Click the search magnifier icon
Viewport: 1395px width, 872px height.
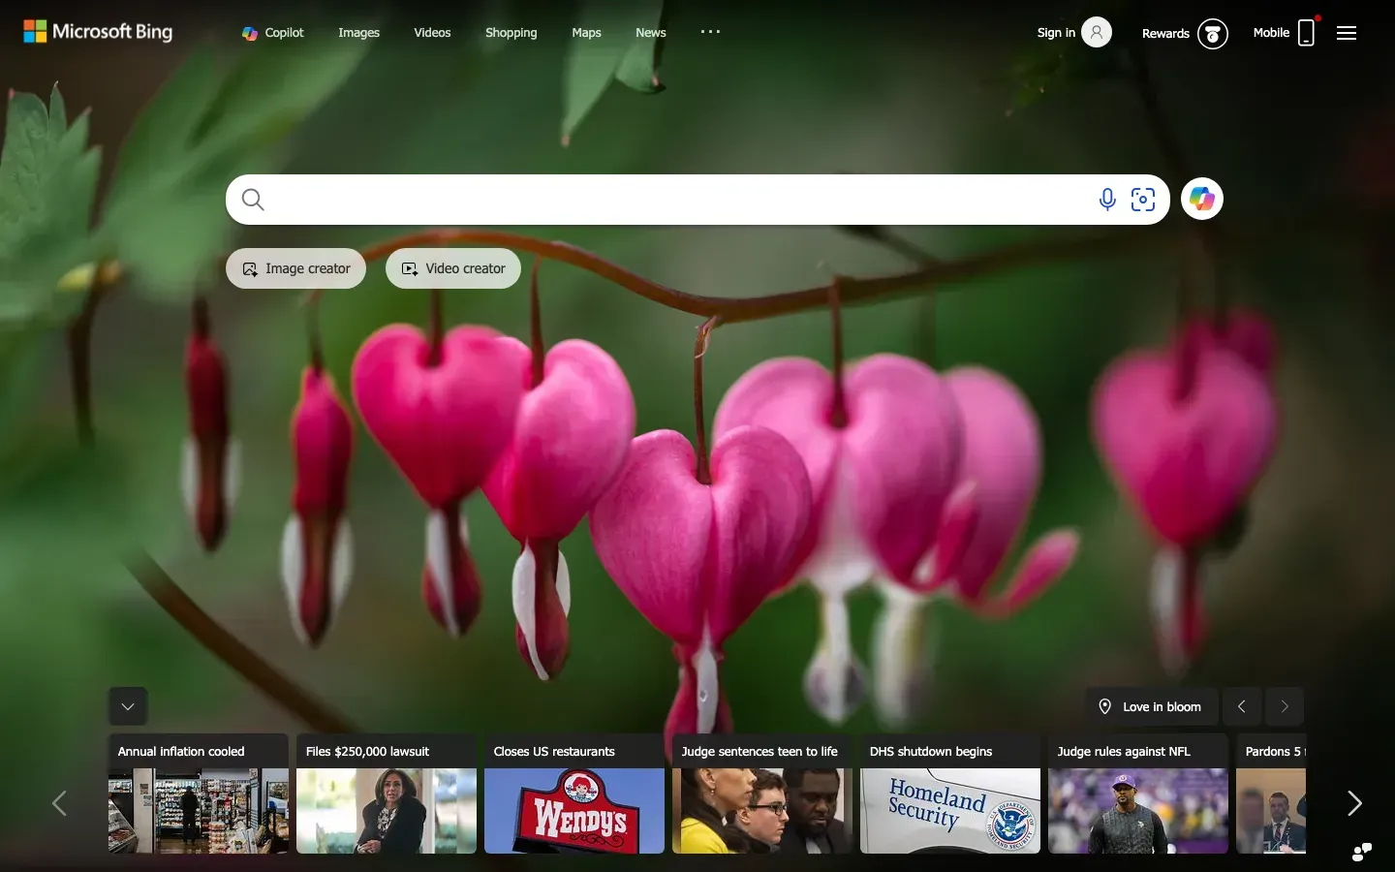point(253,200)
